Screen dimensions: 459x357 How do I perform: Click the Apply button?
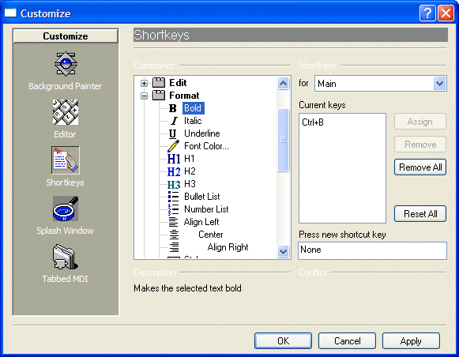click(x=411, y=341)
